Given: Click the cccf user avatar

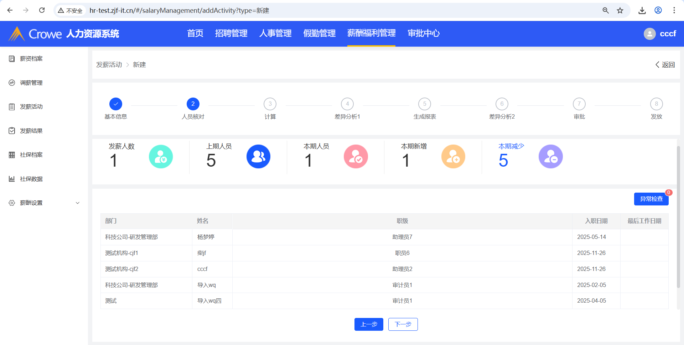Looking at the screenshot, I should click(x=649, y=34).
